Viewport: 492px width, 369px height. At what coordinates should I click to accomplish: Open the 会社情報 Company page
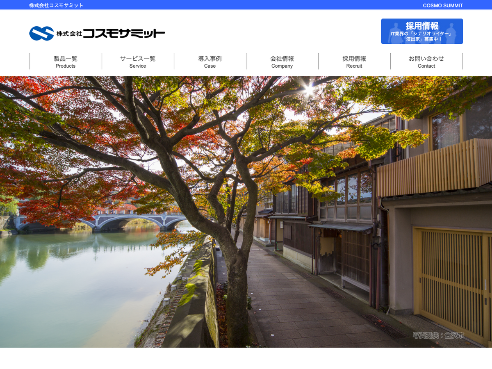coord(282,61)
